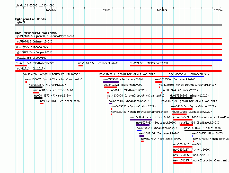229x173 pixels.
Task: Select nsv4142100 gnomAD variant label
Action: pyautogui.click(x=190, y=101)
